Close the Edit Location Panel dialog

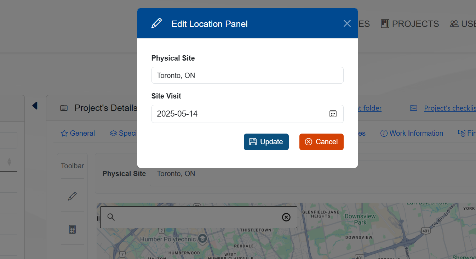pyautogui.click(x=347, y=23)
